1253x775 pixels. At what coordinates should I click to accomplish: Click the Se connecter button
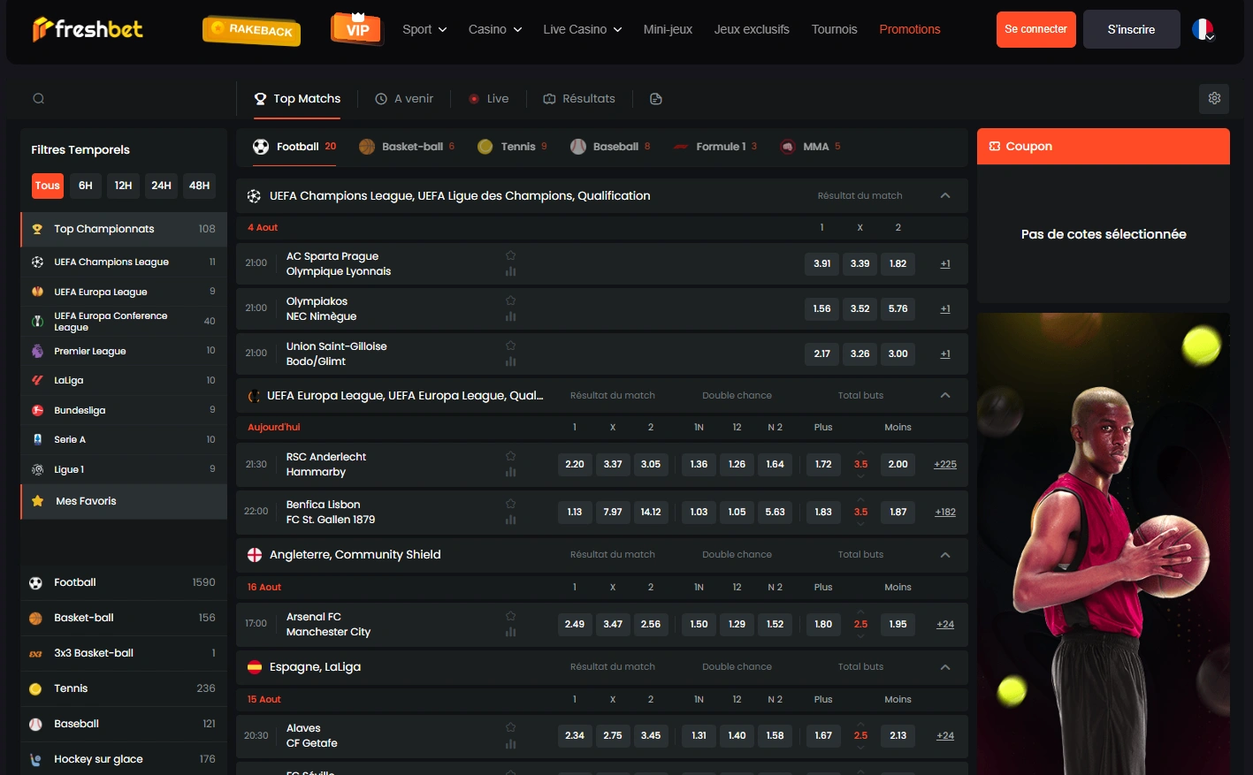coord(1036,29)
